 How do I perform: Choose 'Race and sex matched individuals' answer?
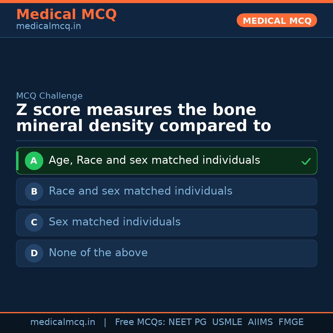(140, 191)
